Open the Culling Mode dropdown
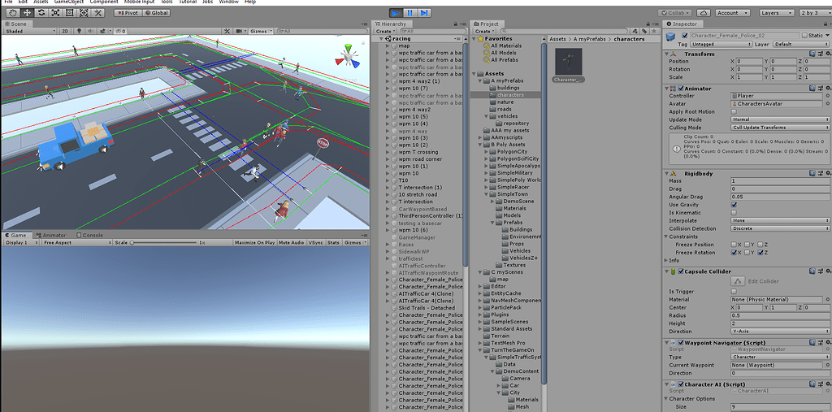832x412 pixels. 780,128
